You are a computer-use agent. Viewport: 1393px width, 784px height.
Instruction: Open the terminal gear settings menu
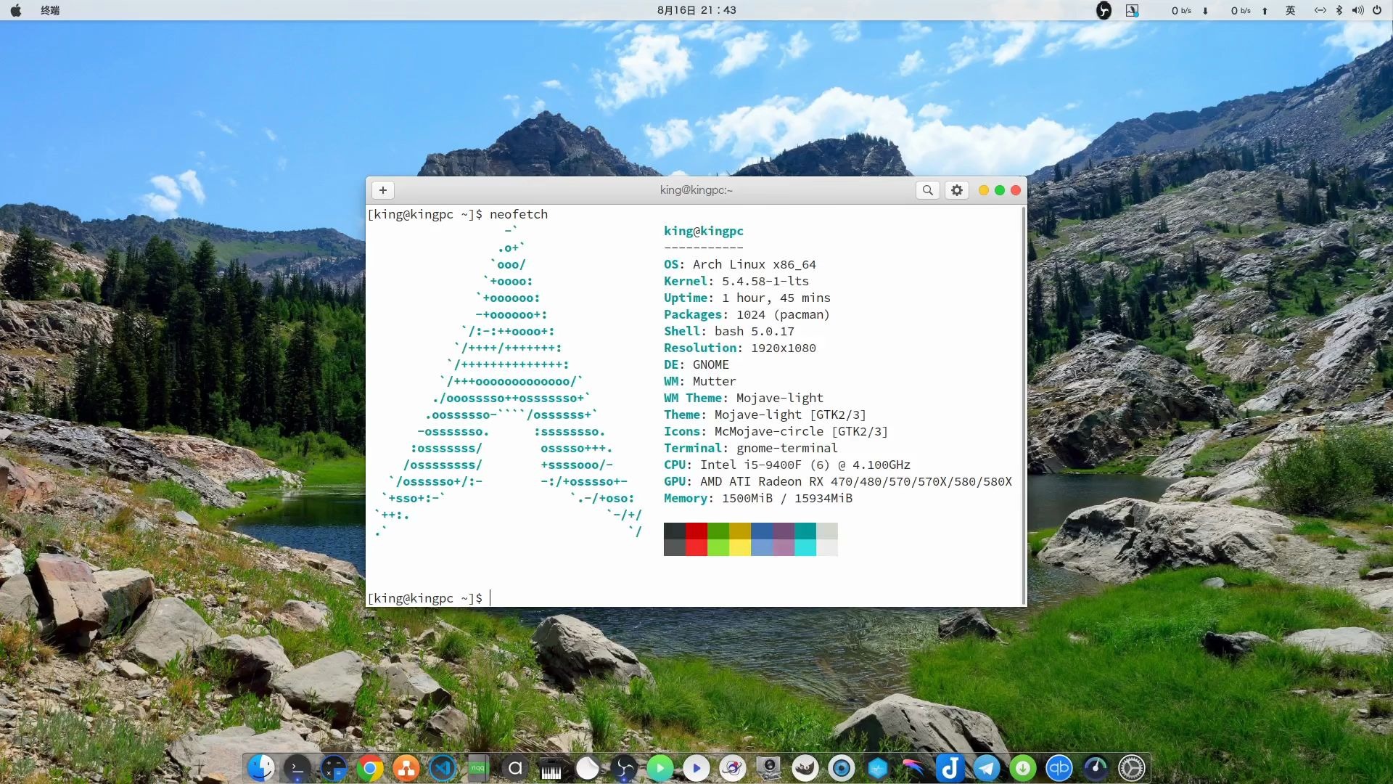[957, 190]
